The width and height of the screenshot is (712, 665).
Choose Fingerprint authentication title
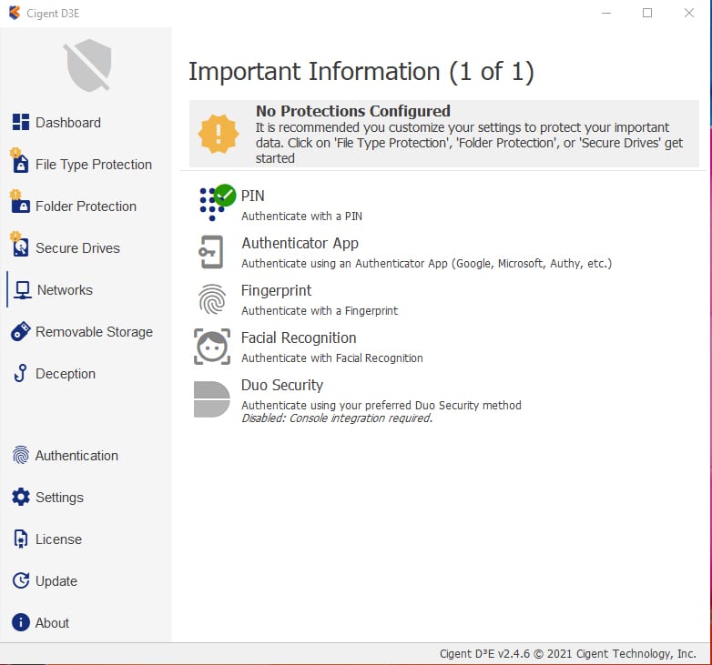[x=276, y=290]
